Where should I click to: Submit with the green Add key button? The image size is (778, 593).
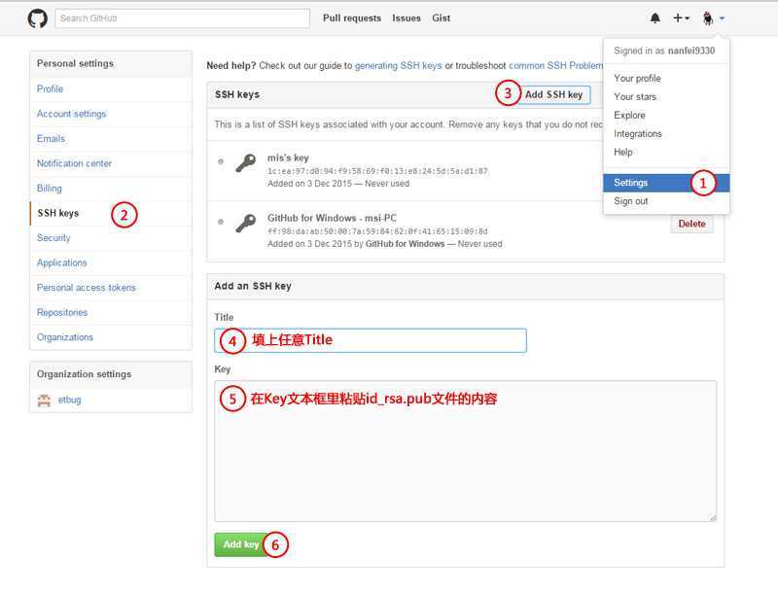tap(242, 544)
